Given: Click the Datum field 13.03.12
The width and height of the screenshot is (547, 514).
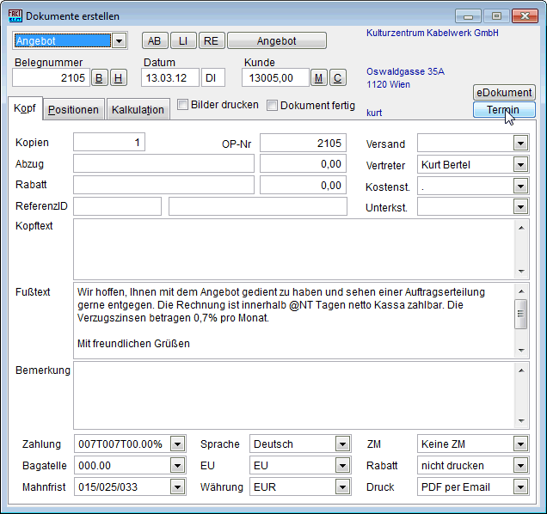Looking at the screenshot, I should (170, 77).
